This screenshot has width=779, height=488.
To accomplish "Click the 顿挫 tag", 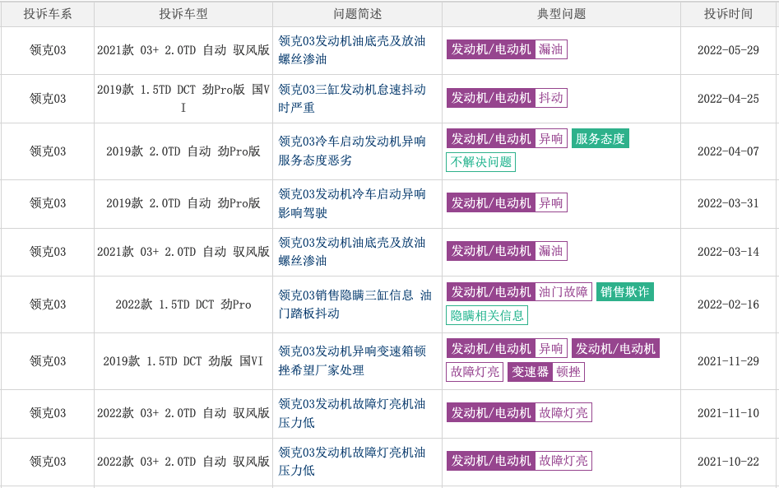I will [x=568, y=372].
